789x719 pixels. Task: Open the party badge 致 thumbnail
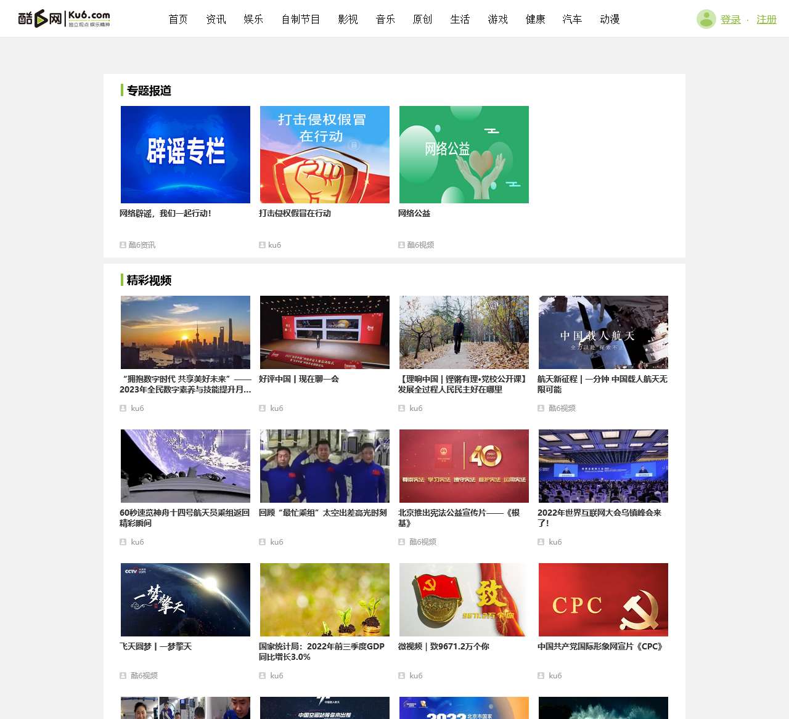[464, 599]
